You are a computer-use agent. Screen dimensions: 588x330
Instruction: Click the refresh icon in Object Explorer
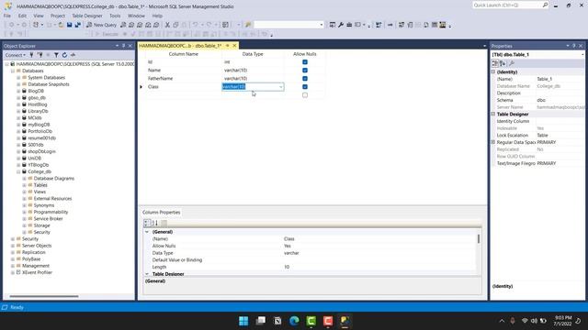pyautogui.click(x=64, y=55)
